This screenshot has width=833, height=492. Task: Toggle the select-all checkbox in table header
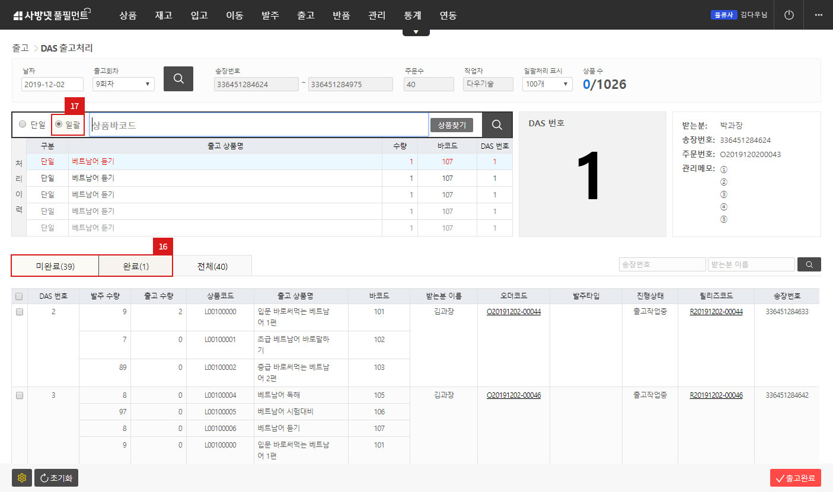pyautogui.click(x=19, y=295)
